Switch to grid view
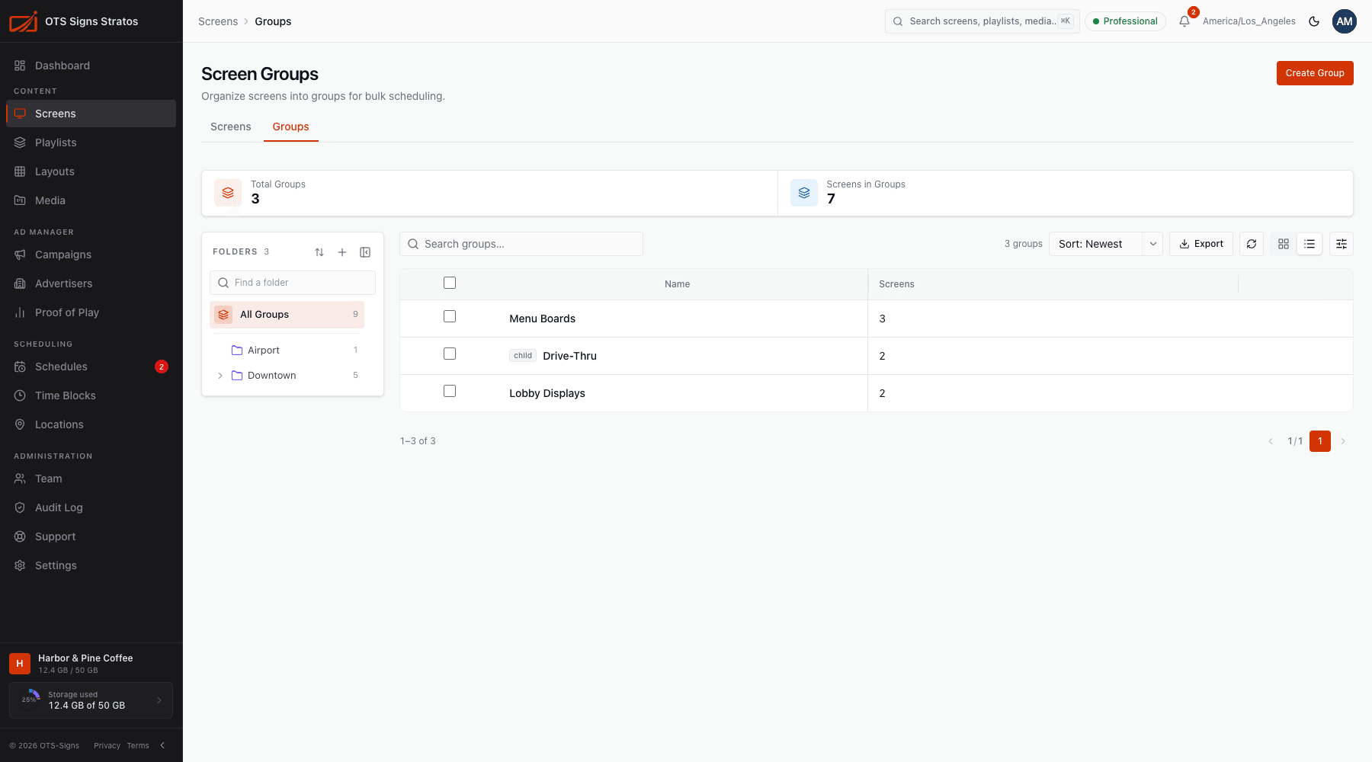Image resolution: width=1372 pixels, height=762 pixels. (1284, 244)
